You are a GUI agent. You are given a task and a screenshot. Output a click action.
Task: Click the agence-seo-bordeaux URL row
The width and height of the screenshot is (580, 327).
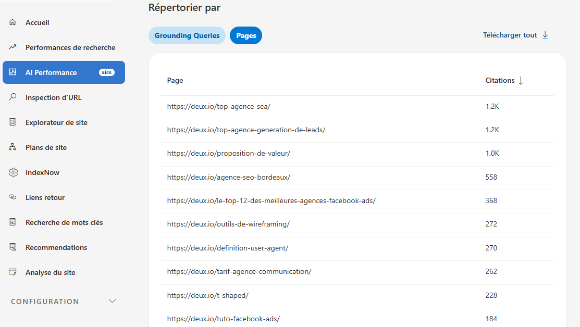229,177
